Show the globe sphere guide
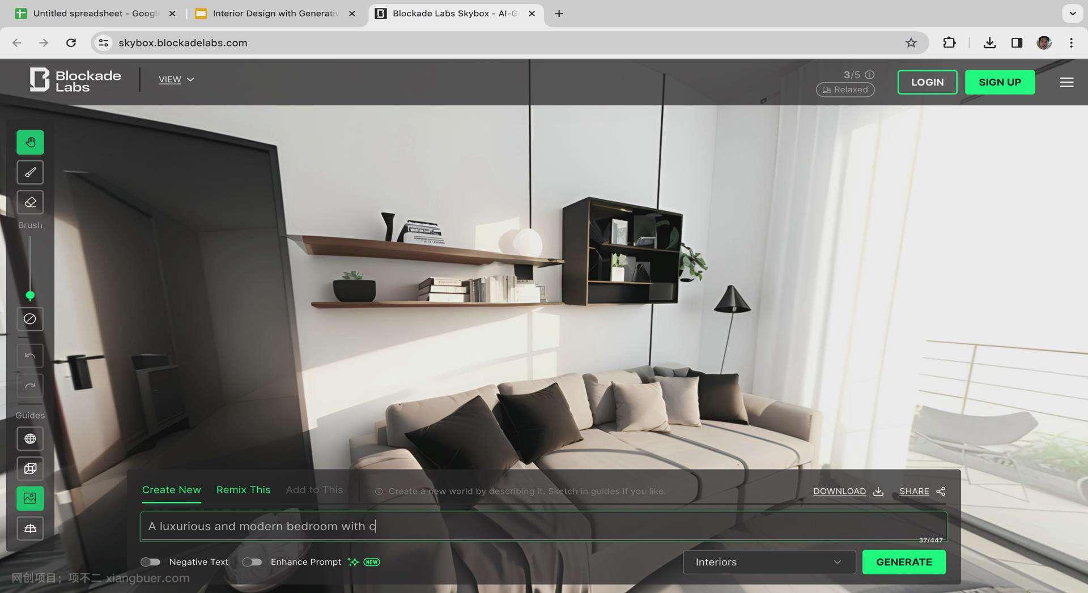Image resolution: width=1088 pixels, height=593 pixels. (x=30, y=439)
